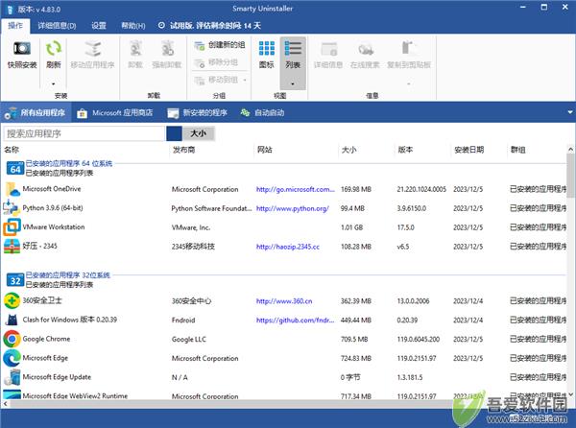Viewport: 576px width, 428px height.
Task: Open the 帮助(H) menu
Action: pyautogui.click(x=133, y=26)
